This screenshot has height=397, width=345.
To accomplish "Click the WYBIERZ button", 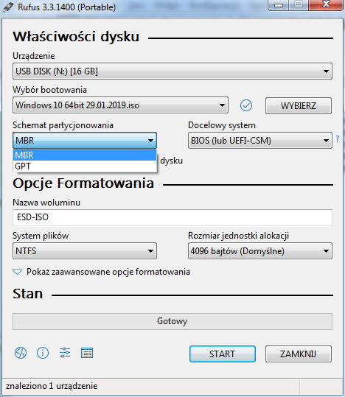I will tap(299, 105).
